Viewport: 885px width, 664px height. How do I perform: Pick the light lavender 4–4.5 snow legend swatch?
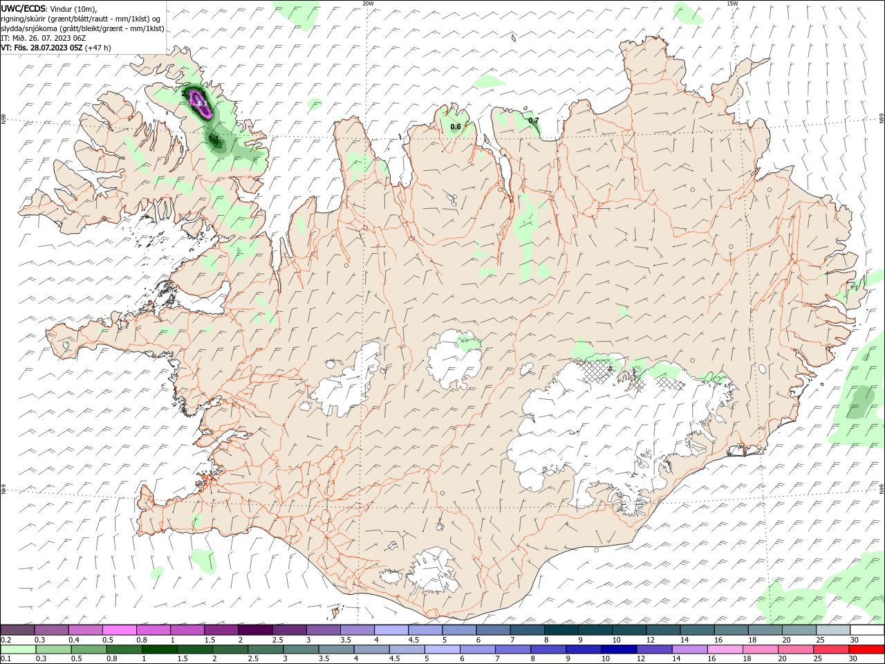click(x=391, y=630)
